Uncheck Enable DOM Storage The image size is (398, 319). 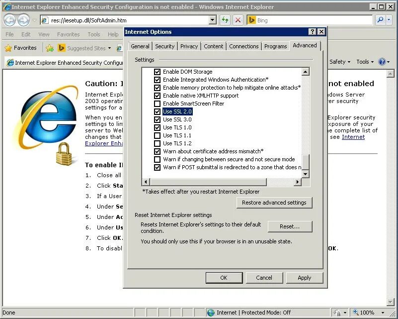[x=157, y=72]
